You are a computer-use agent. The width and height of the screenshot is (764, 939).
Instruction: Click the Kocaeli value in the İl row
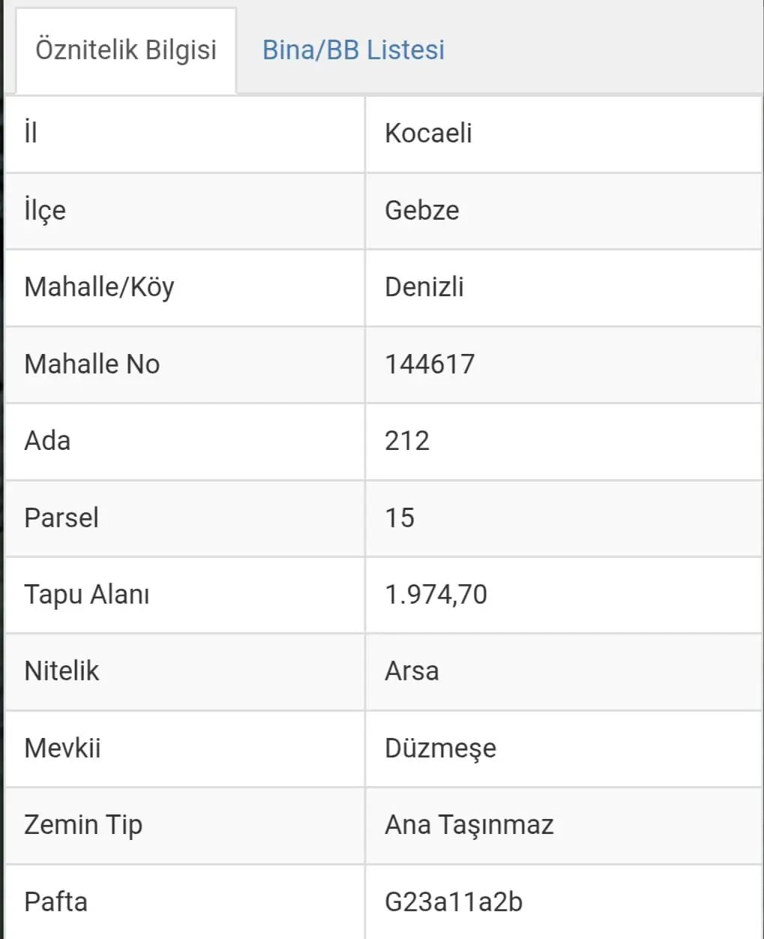(x=428, y=133)
